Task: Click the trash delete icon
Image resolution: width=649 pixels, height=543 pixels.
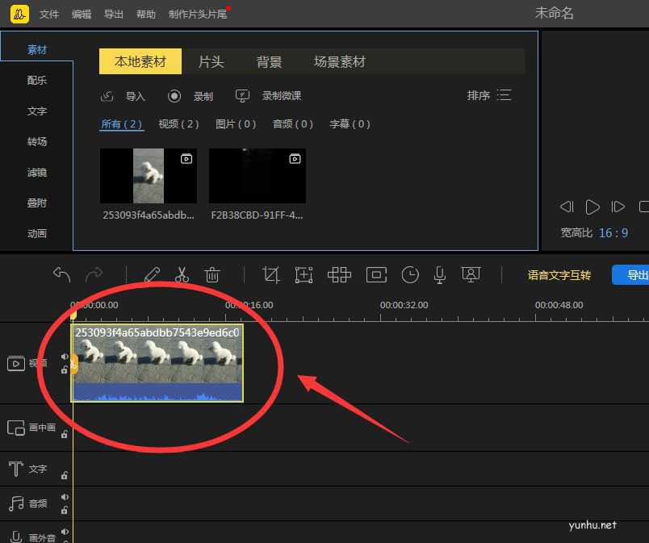Action: coord(212,274)
